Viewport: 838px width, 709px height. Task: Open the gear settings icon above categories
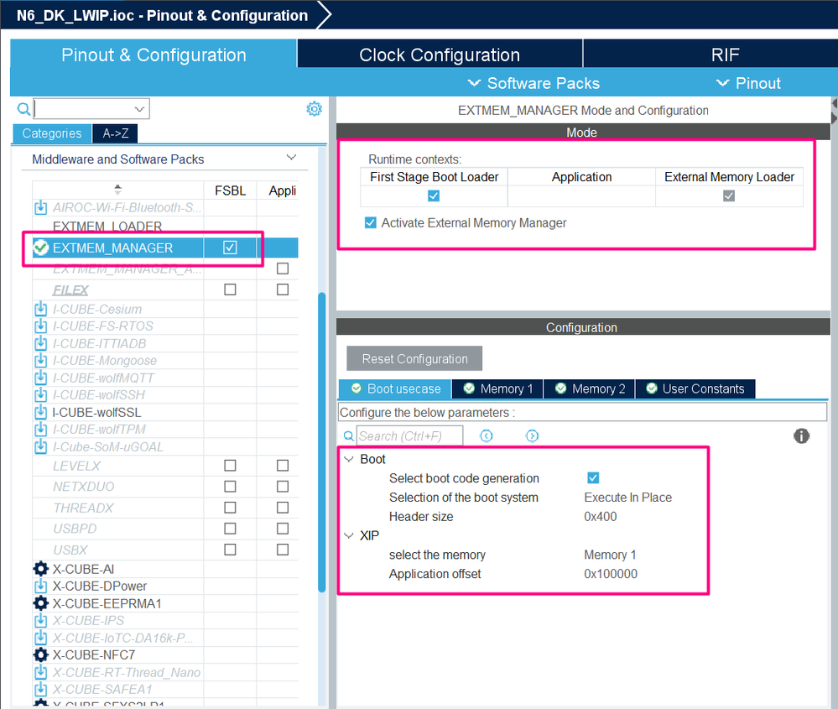(315, 109)
